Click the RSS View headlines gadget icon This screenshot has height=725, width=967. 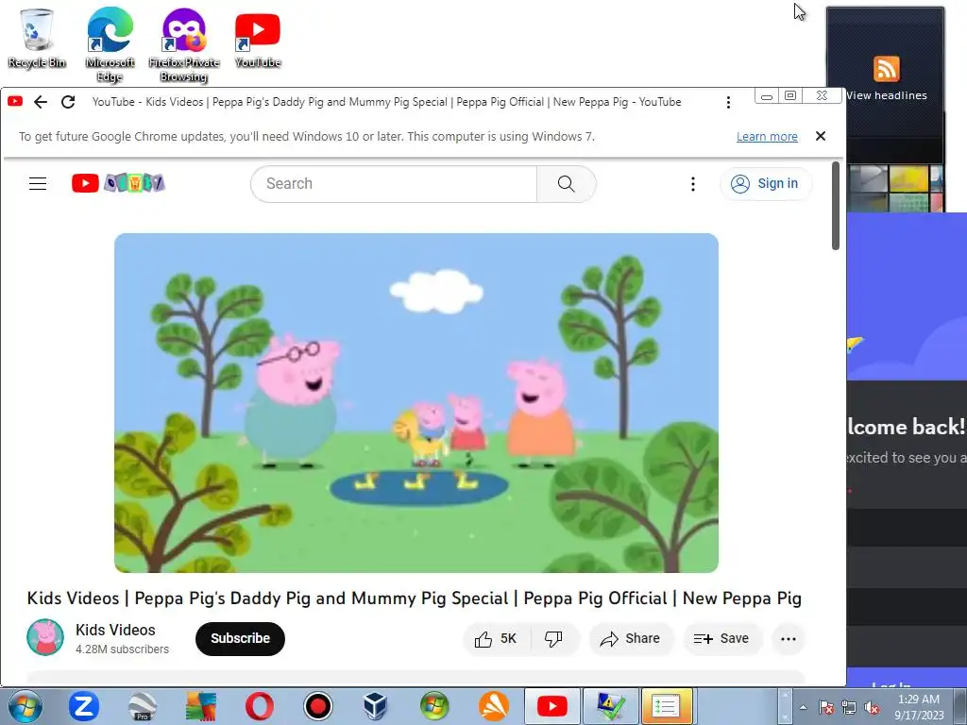coord(886,68)
